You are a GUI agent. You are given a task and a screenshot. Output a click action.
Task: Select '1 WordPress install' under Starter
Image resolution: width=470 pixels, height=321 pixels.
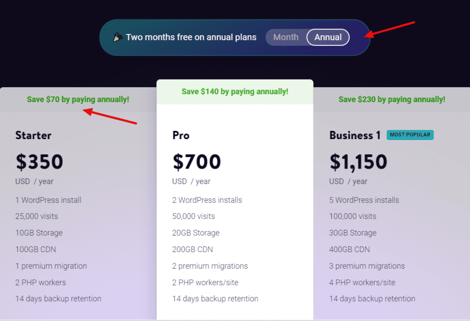point(48,200)
